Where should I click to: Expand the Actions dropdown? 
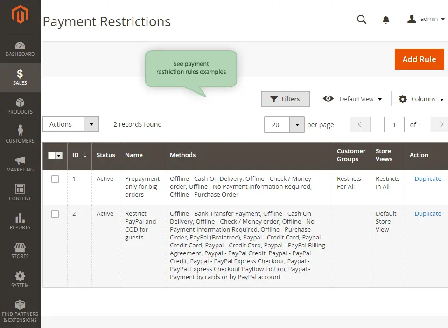tap(70, 124)
